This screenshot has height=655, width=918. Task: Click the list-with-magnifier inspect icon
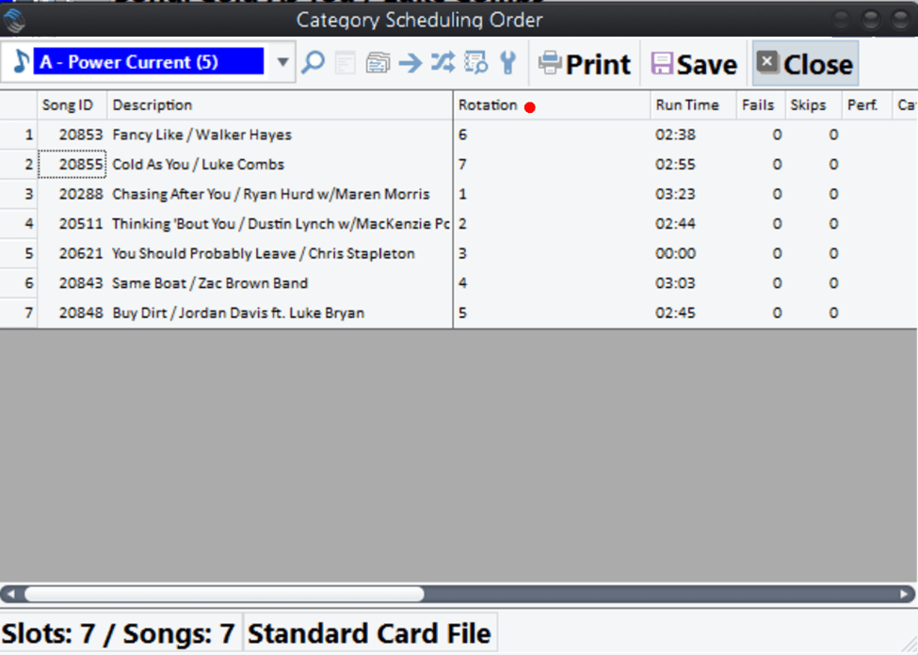476,63
